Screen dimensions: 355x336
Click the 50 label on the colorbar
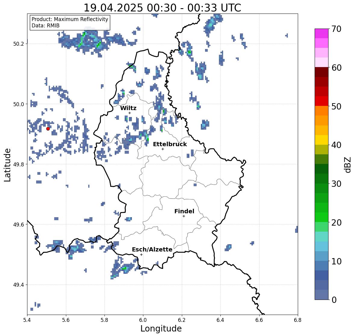[336, 106]
